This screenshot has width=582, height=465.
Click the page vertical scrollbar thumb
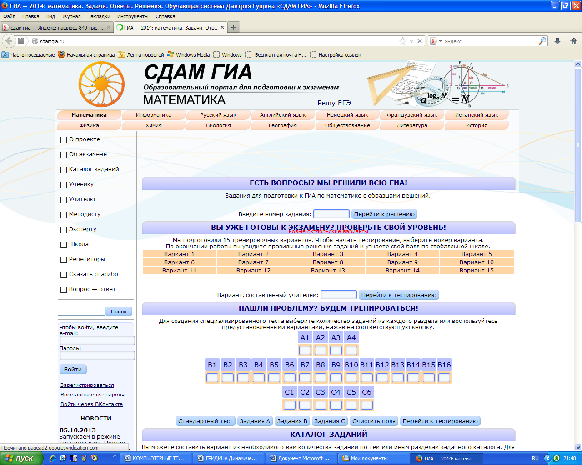pyautogui.click(x=578, y=145)
